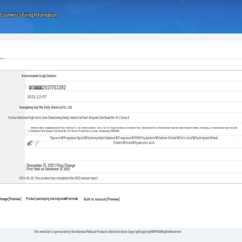Click the blue active tab underline indicator
Viewport: 242px width, 242px height.
click(x=2, y=58)
